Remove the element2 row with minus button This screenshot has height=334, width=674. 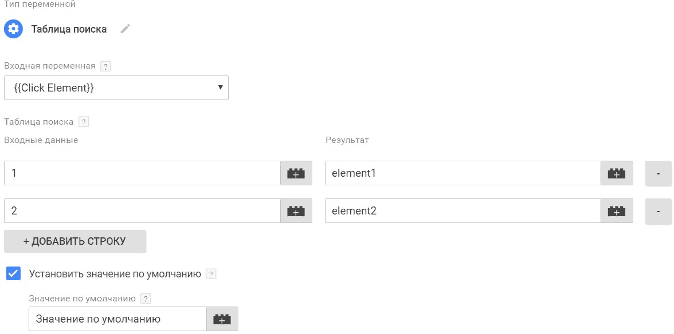pos(658,211)
